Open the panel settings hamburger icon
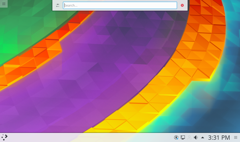 [x=236, y=137]
